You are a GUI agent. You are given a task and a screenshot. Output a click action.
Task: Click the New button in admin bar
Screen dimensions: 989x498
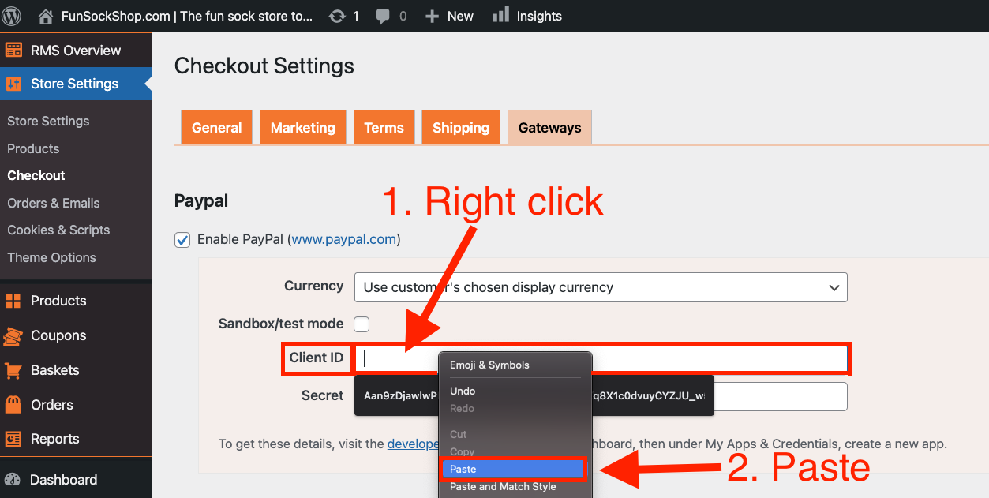[x=449, y=16]
